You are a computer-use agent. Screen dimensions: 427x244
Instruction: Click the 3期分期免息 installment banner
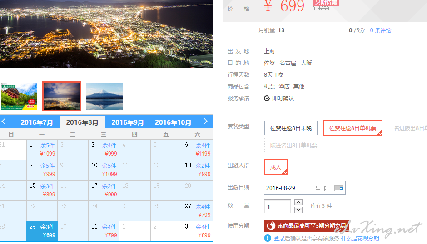pyautogui.click(x=307, y=225)
